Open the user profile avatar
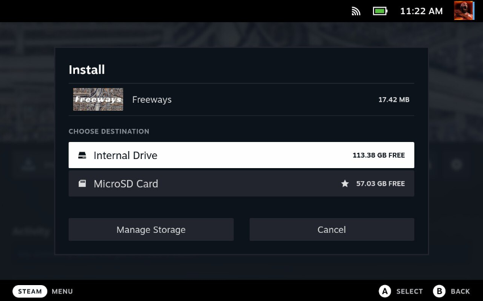Viewport: 483px width, 301px height. coord(464,11)
